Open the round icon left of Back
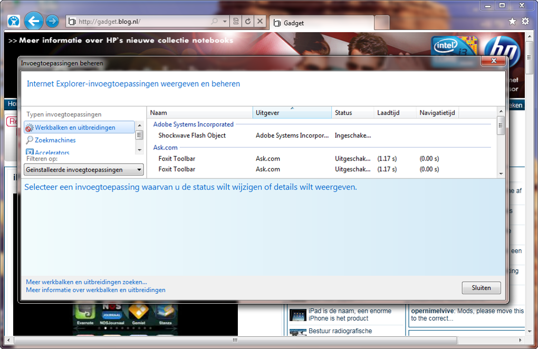This screenshot has height=349, width=538. tap(14, 21)
